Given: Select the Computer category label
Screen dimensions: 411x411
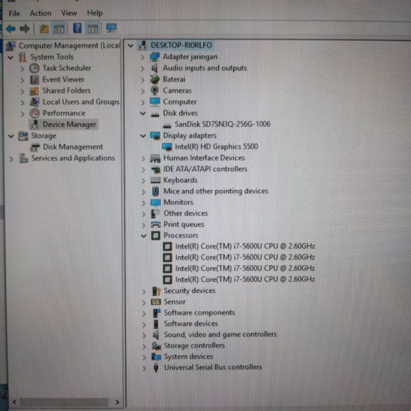Looking at the screenshot, I should [x=179, y=102].
